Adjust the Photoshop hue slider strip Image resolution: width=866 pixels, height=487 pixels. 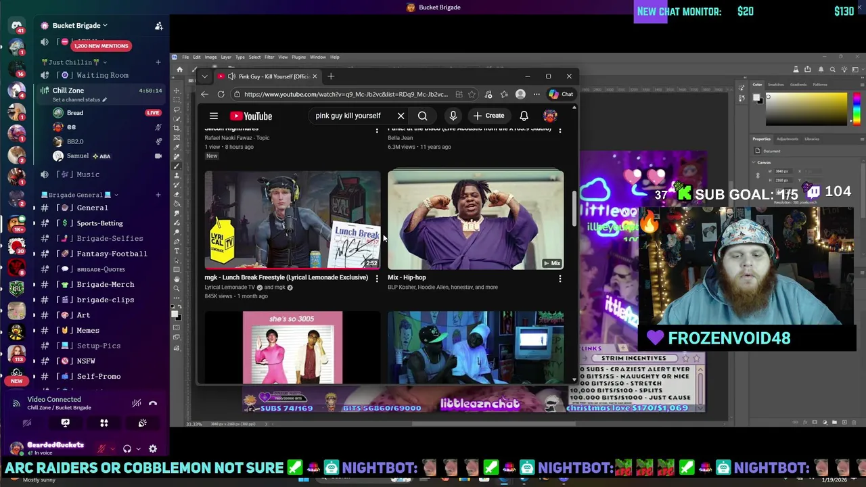[x=857, y=109]
